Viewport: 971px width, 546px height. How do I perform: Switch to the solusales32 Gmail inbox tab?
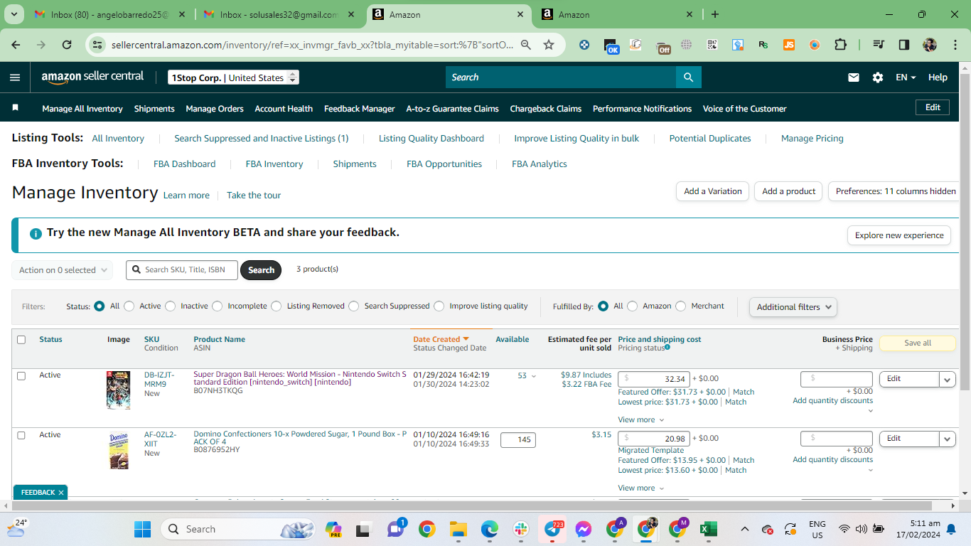[x=280, y=14]
